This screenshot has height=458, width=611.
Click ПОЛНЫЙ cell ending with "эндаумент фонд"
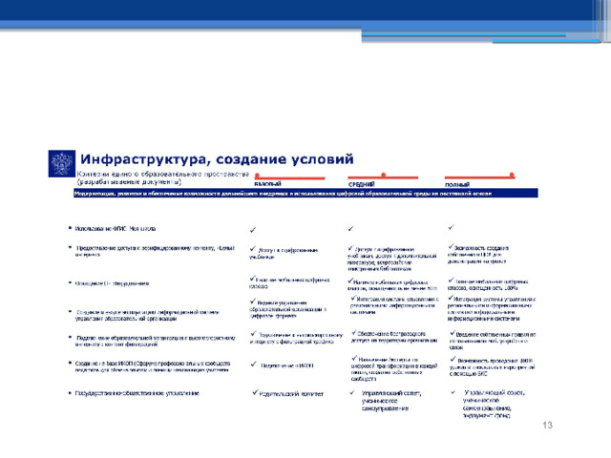(494, 404)
